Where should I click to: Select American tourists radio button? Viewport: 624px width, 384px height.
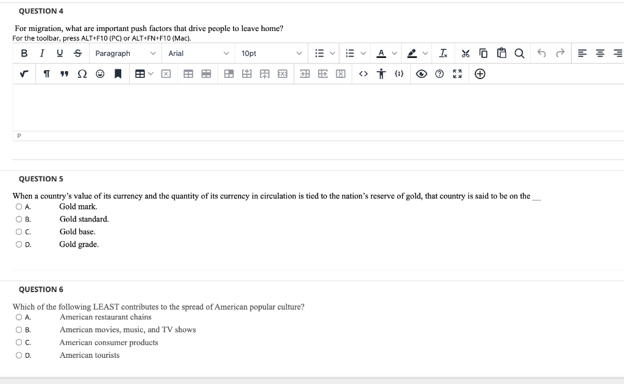(x=19, y=355)
